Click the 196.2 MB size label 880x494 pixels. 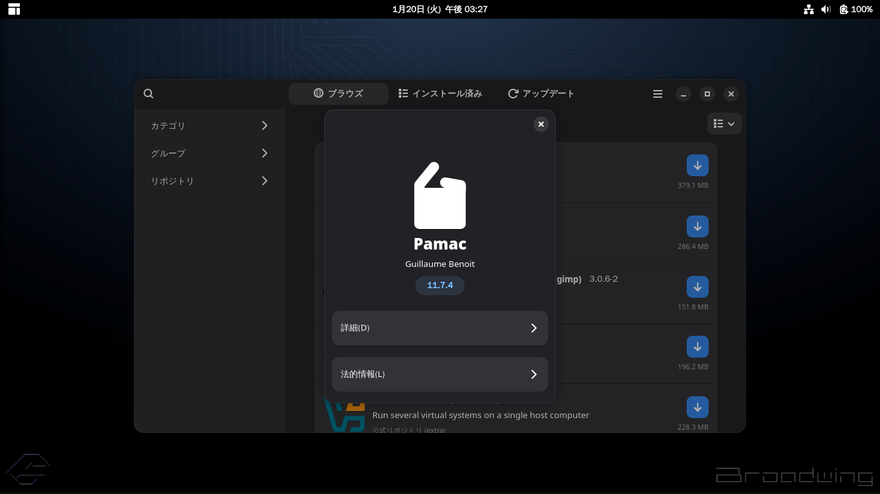[693, 367]
